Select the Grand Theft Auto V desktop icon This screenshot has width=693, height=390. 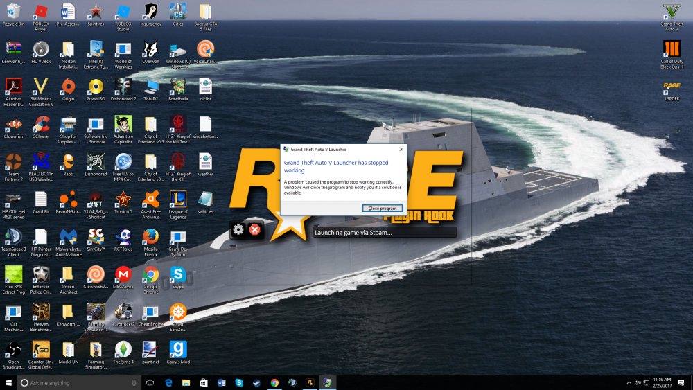(672, 13)
